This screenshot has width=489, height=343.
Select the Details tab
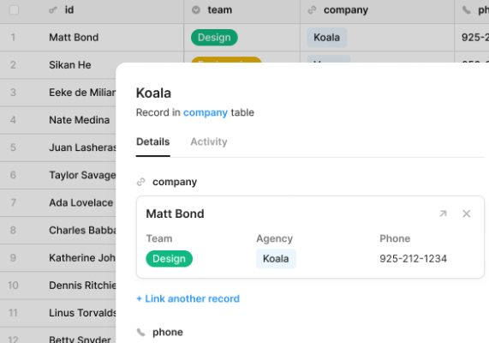[152, 141]
